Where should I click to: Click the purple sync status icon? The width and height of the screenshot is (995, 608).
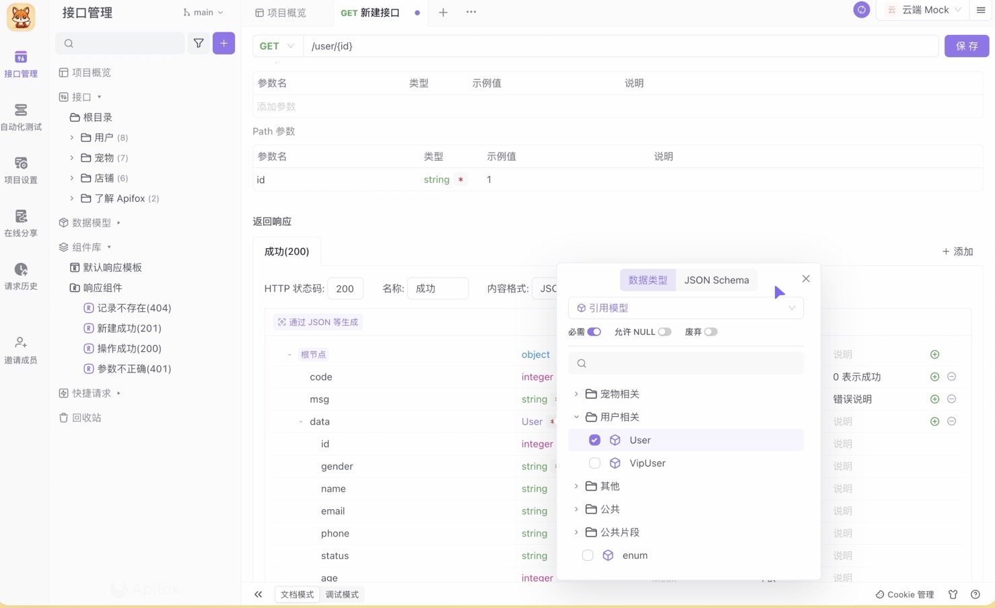[x=861, y=10]
